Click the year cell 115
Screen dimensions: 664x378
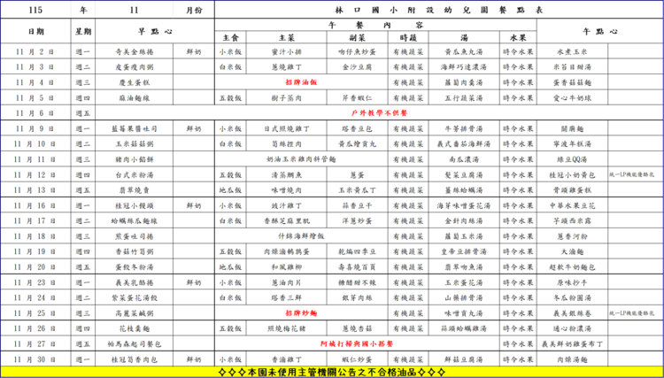tap(35, 10)
